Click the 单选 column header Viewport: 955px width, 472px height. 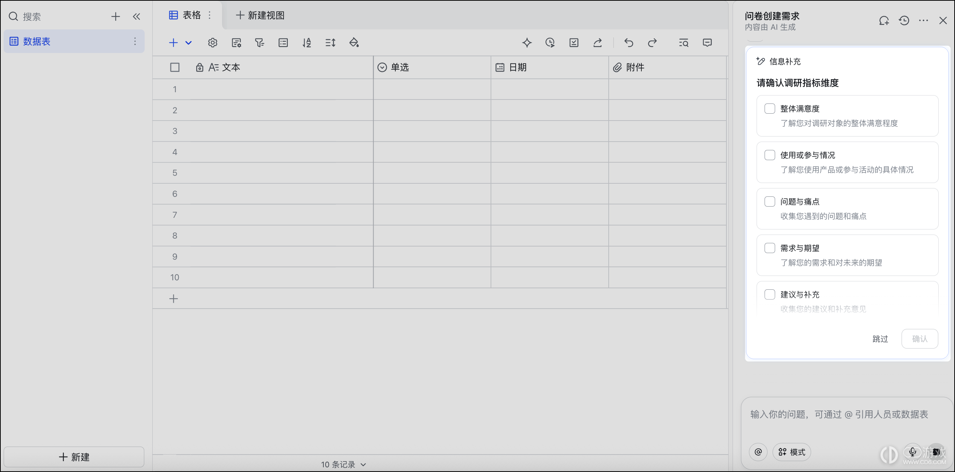[x=432, y=68]
